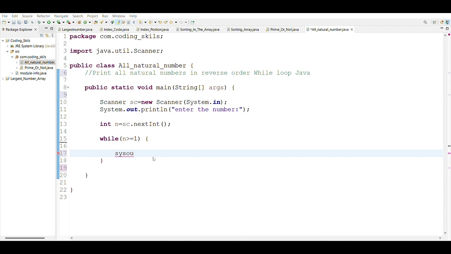
Task: Click the Package Explorer horizontal scrollbar
Action: tap(25, 238)
